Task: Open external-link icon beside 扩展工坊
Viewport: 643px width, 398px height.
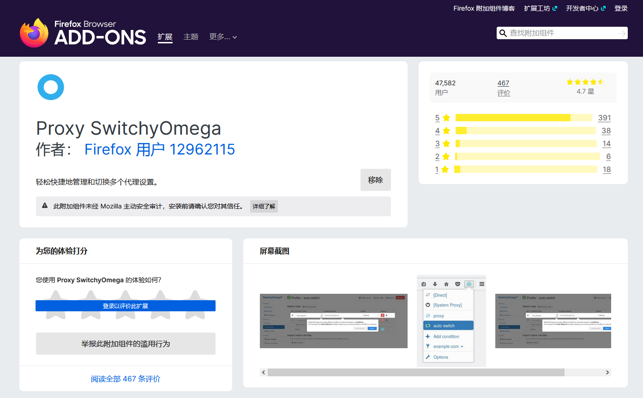Action: [555, 8]
